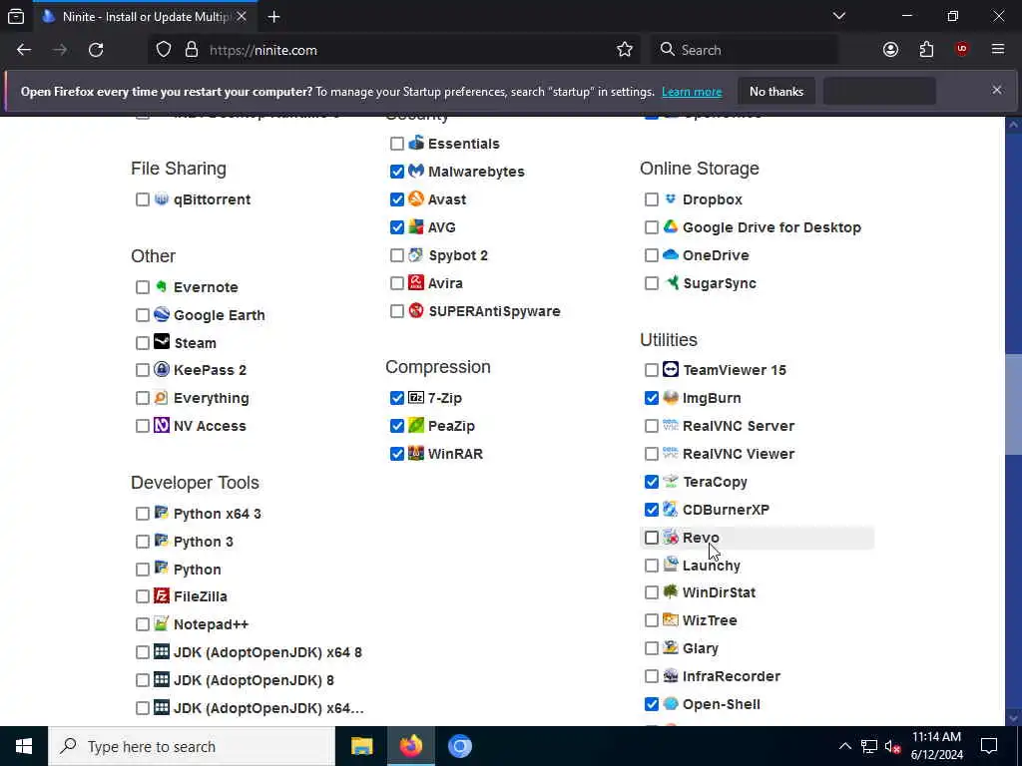Show hidden system tray icons chevron
The height and width of the screenshot is (766, 1022).
pyautogui.click(x=844, y=746)
